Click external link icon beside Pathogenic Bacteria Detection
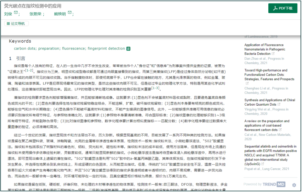Viewport: 302px width, 193px height. (273, 54)
